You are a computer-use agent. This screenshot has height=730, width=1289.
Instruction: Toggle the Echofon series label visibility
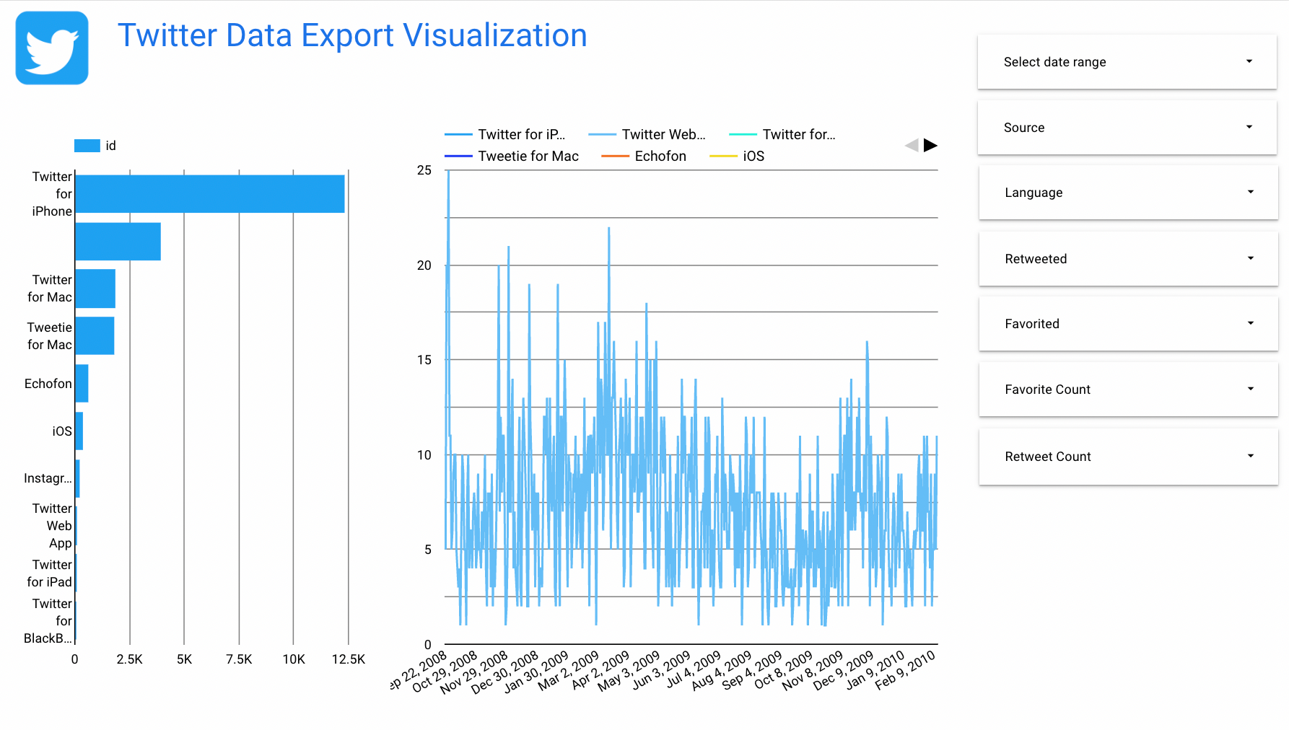661,156
